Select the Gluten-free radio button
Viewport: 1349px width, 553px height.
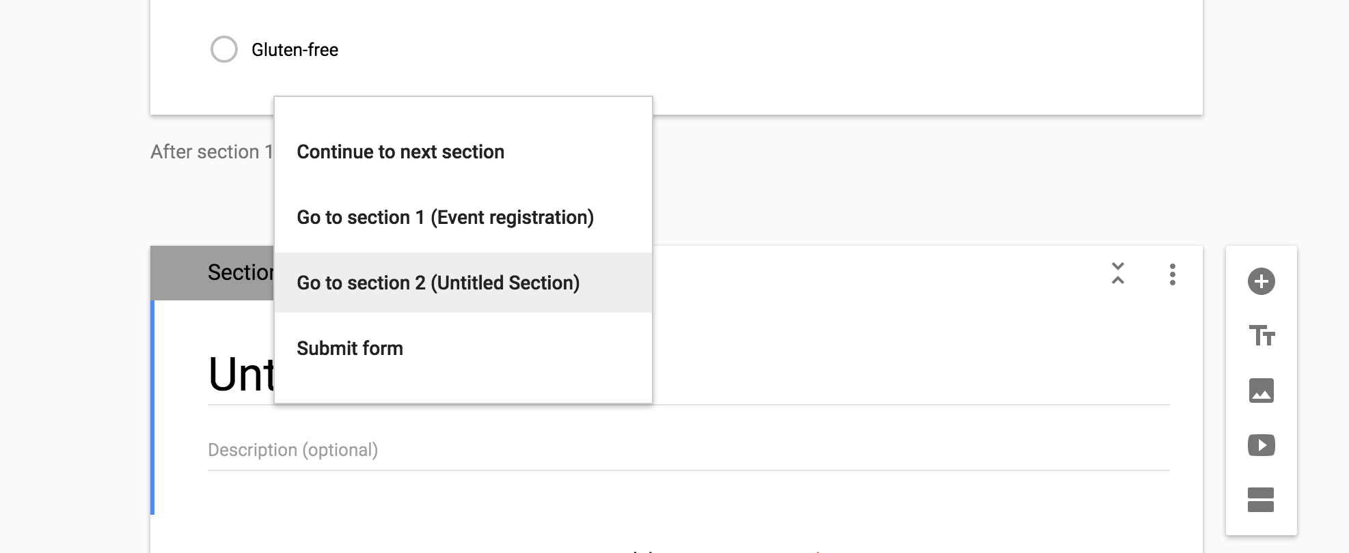224,50
